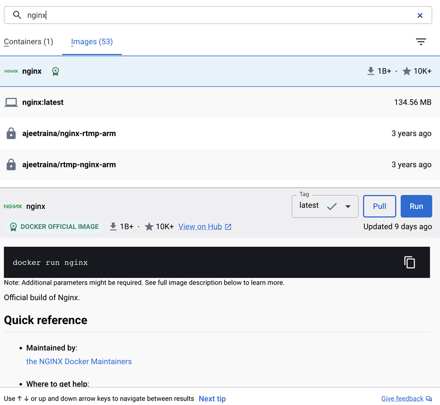
Task: Click the 134.56 MB size value
Action: 412,102
